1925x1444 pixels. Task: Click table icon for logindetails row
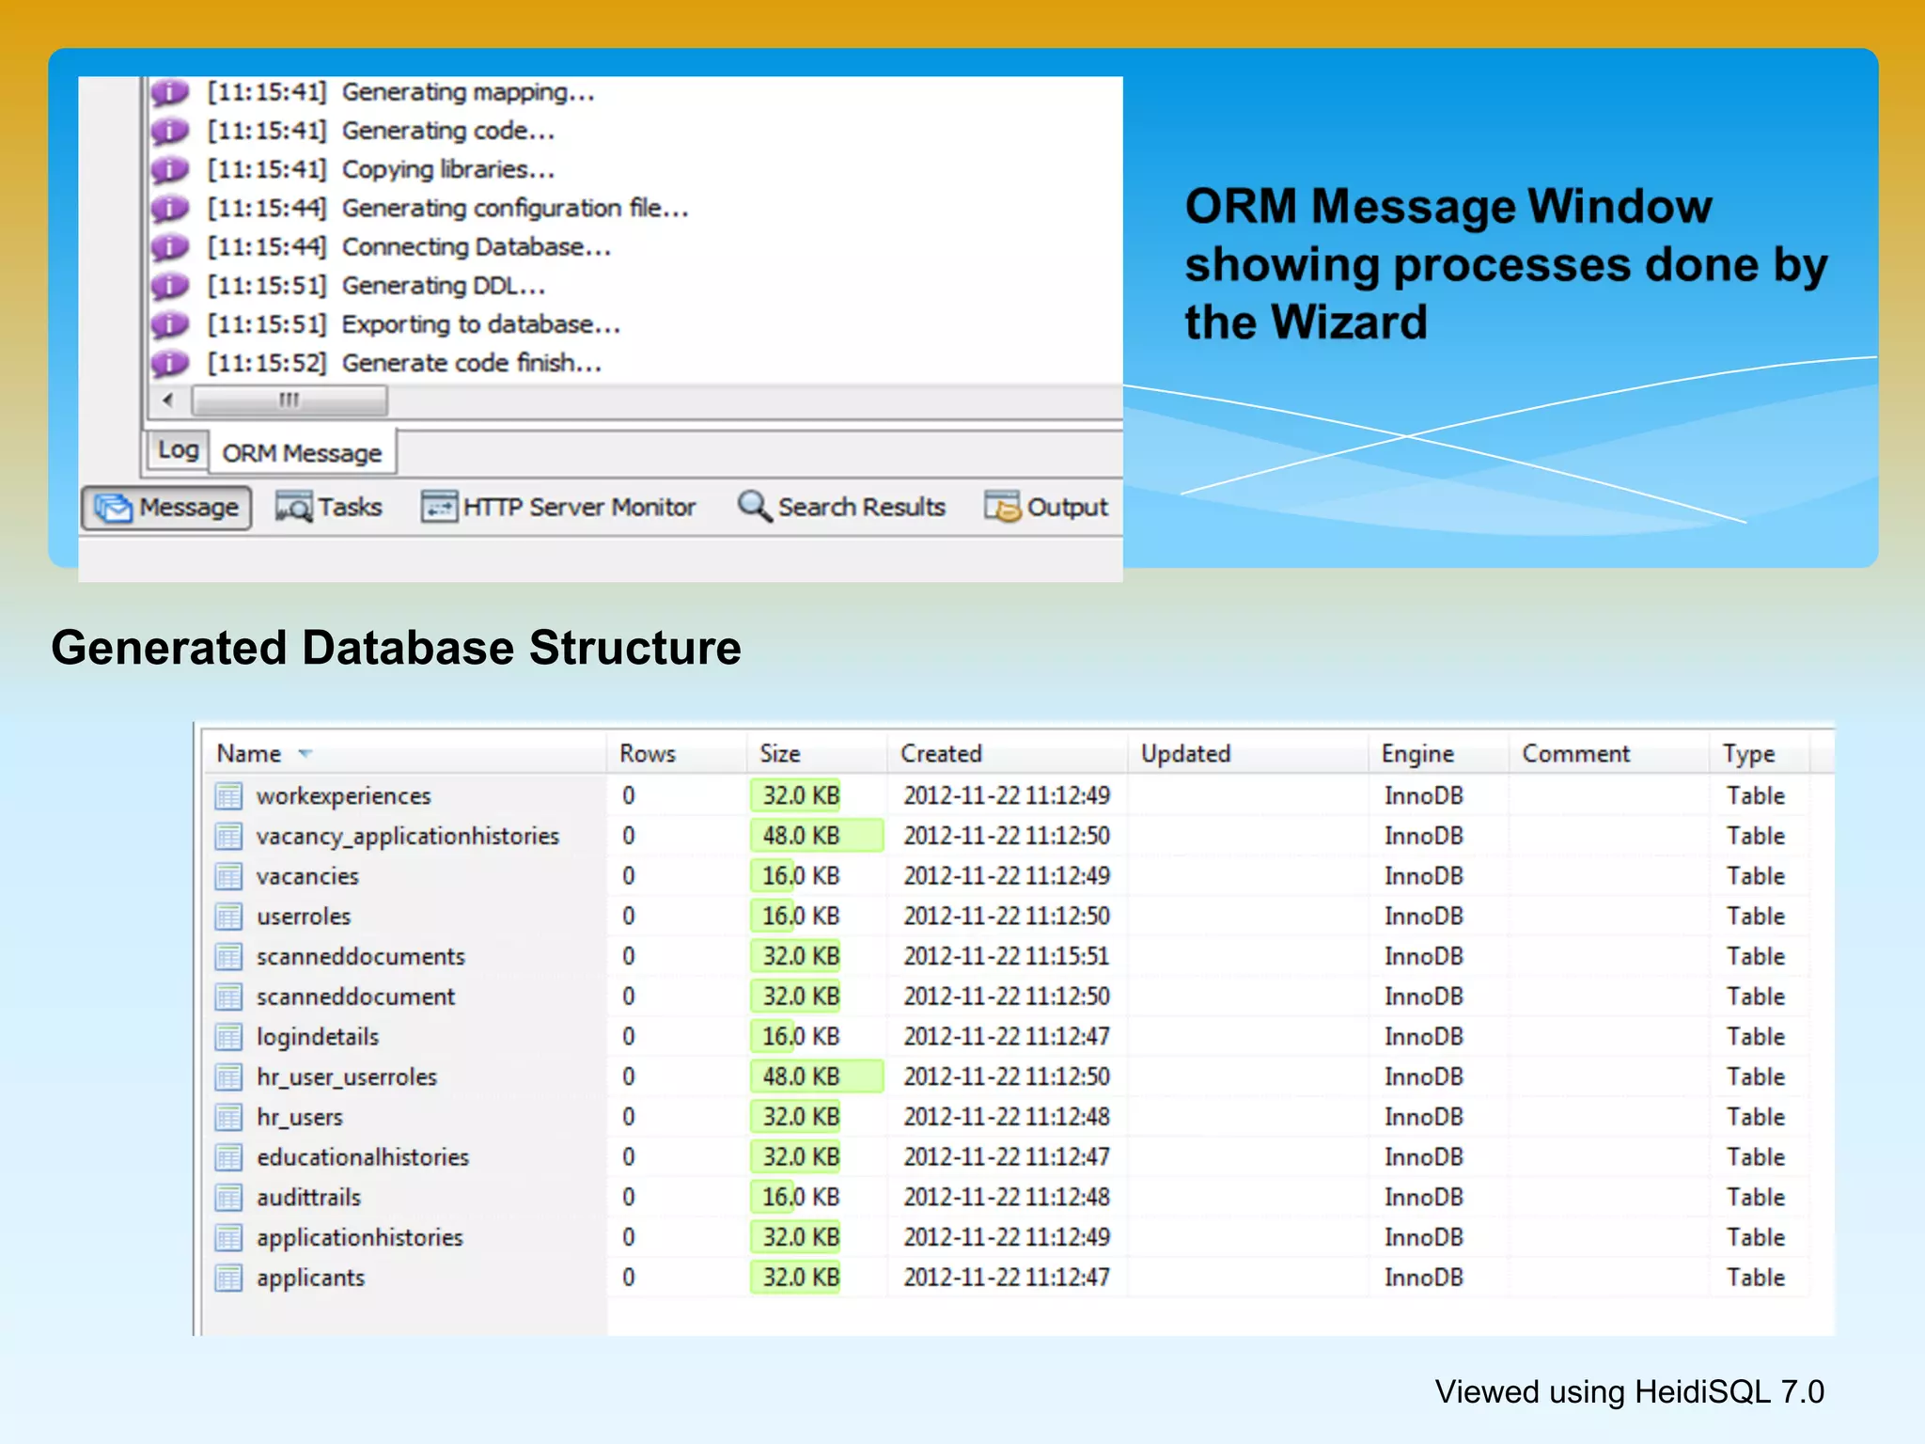coord(228,1037)
